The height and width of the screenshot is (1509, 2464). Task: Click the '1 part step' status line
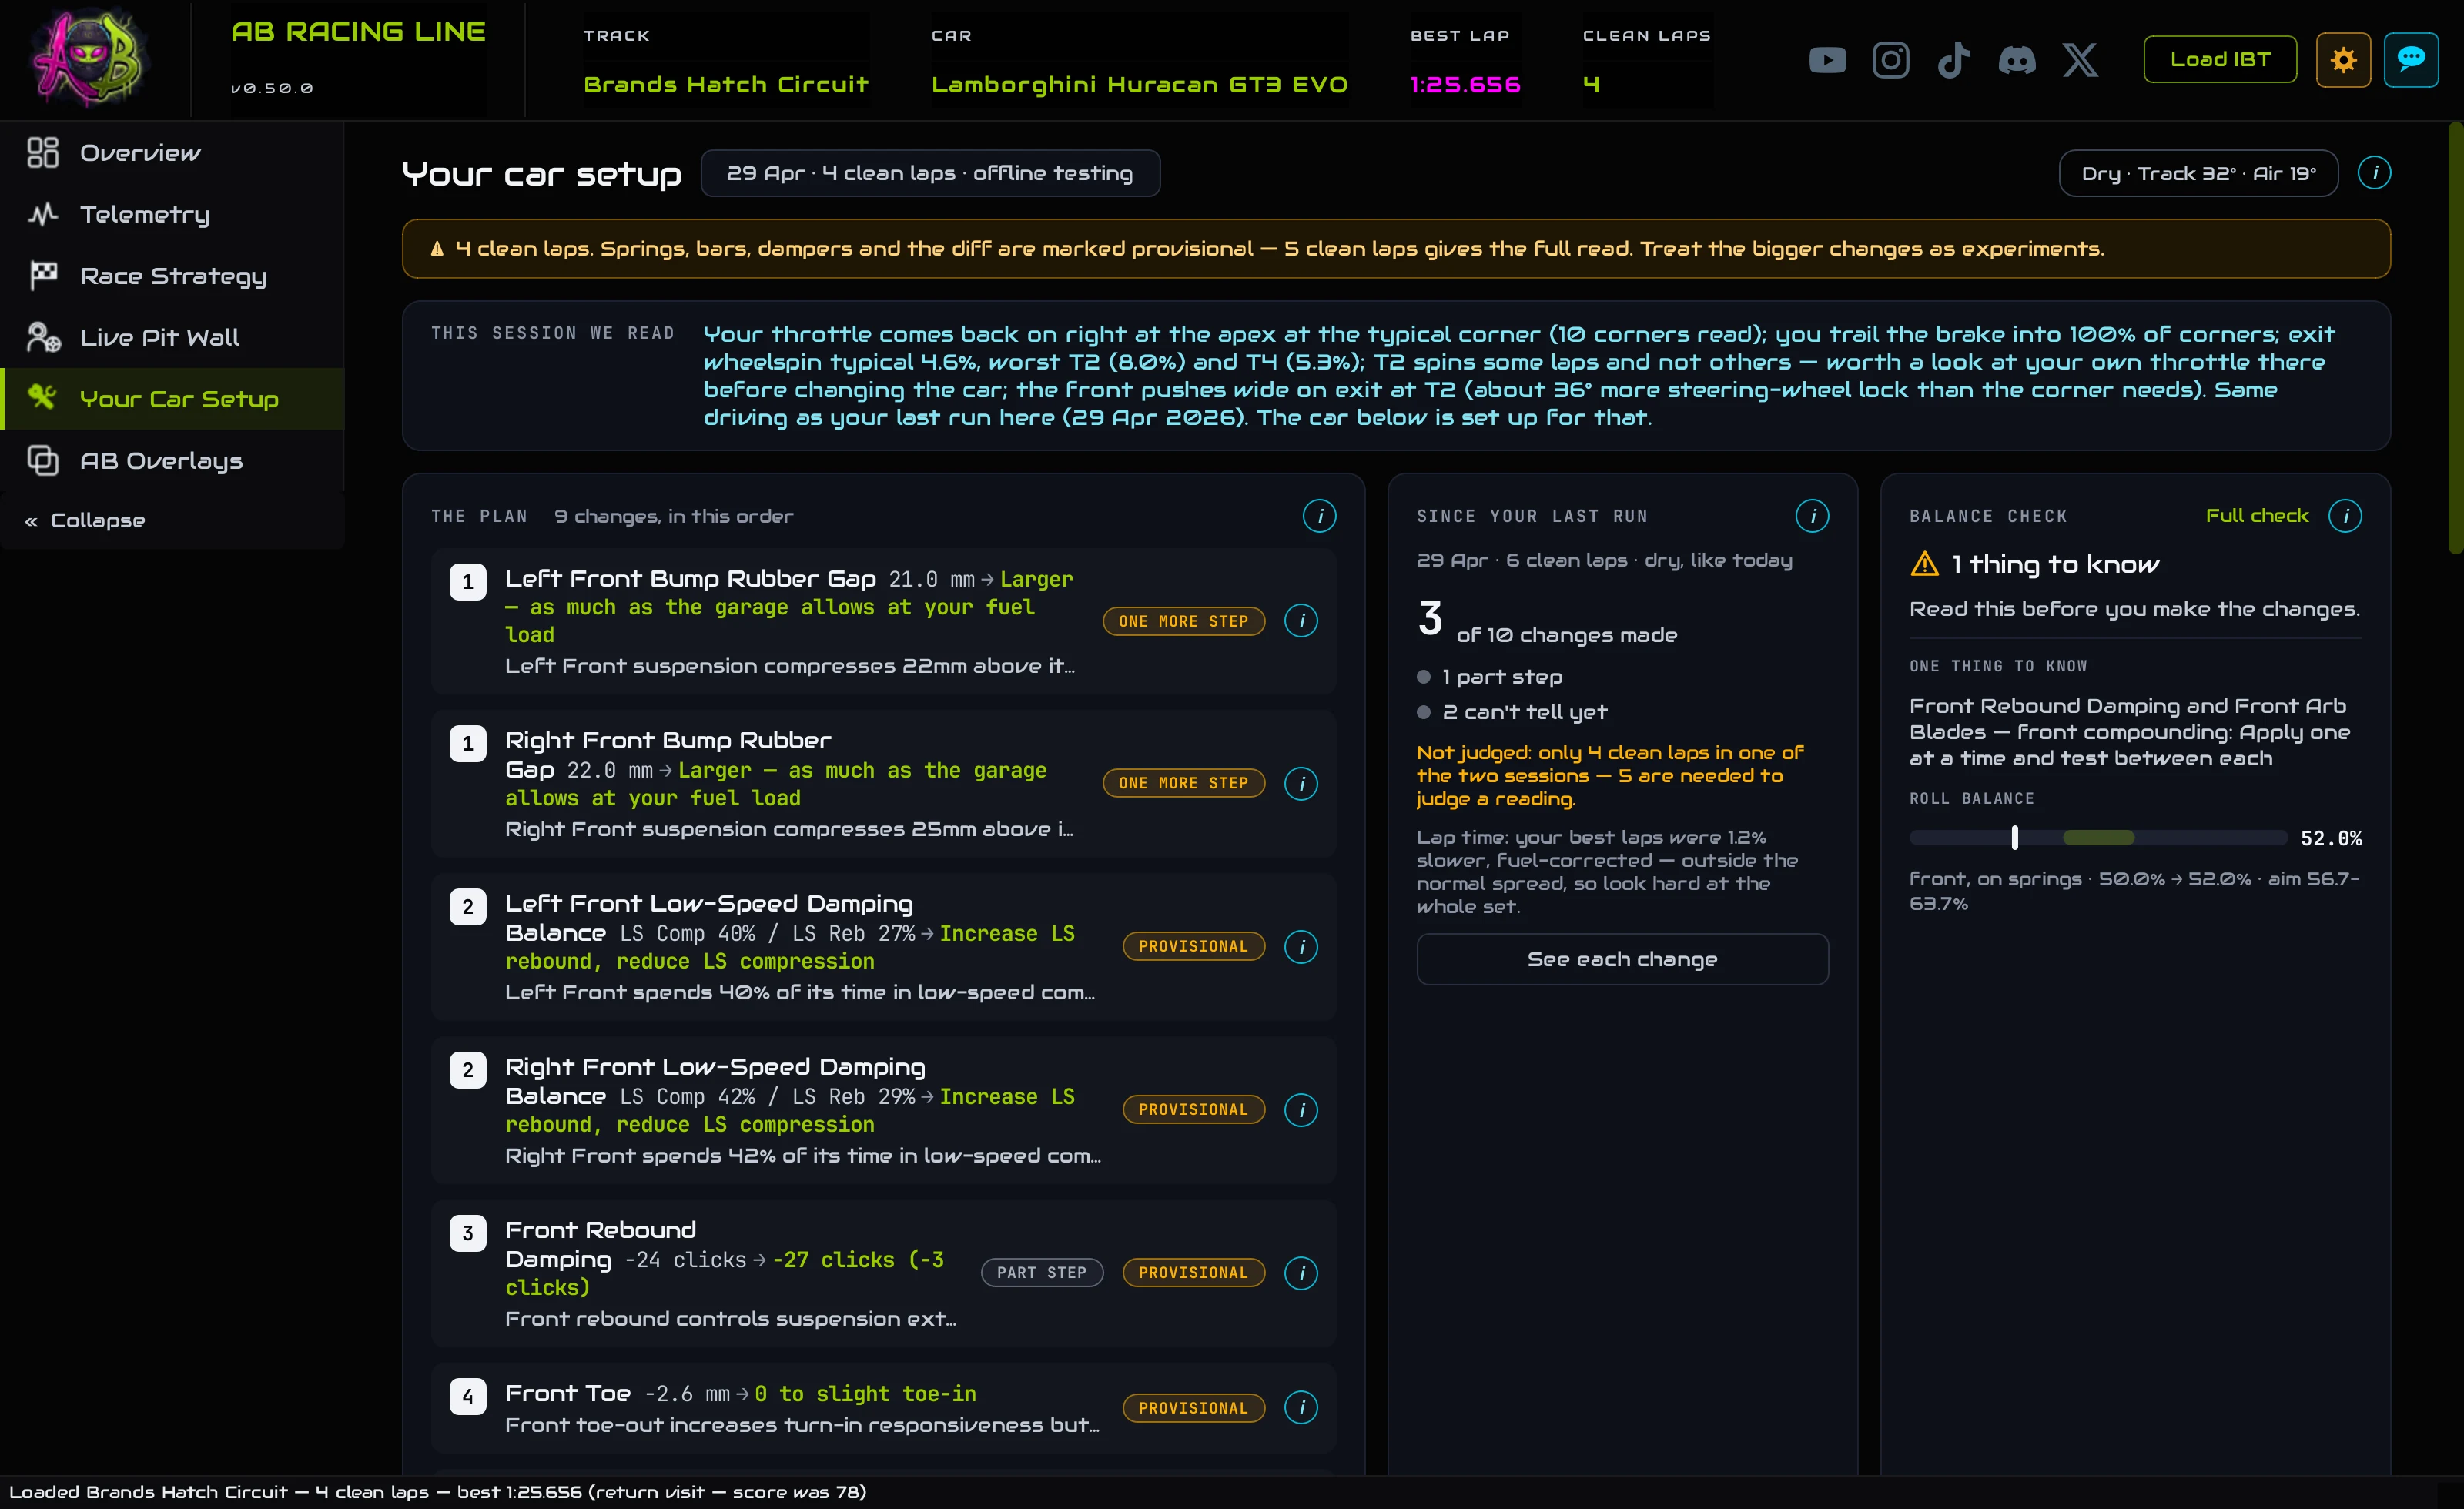click(1490, 677)
